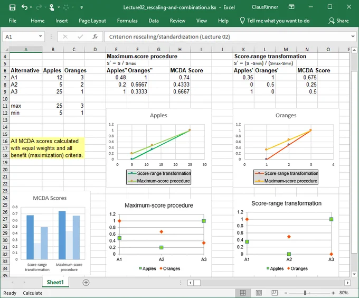This screenshot has height=298, width=359.
Task: Click the vertical scrollbar down arrow
Action: (354, 274)
